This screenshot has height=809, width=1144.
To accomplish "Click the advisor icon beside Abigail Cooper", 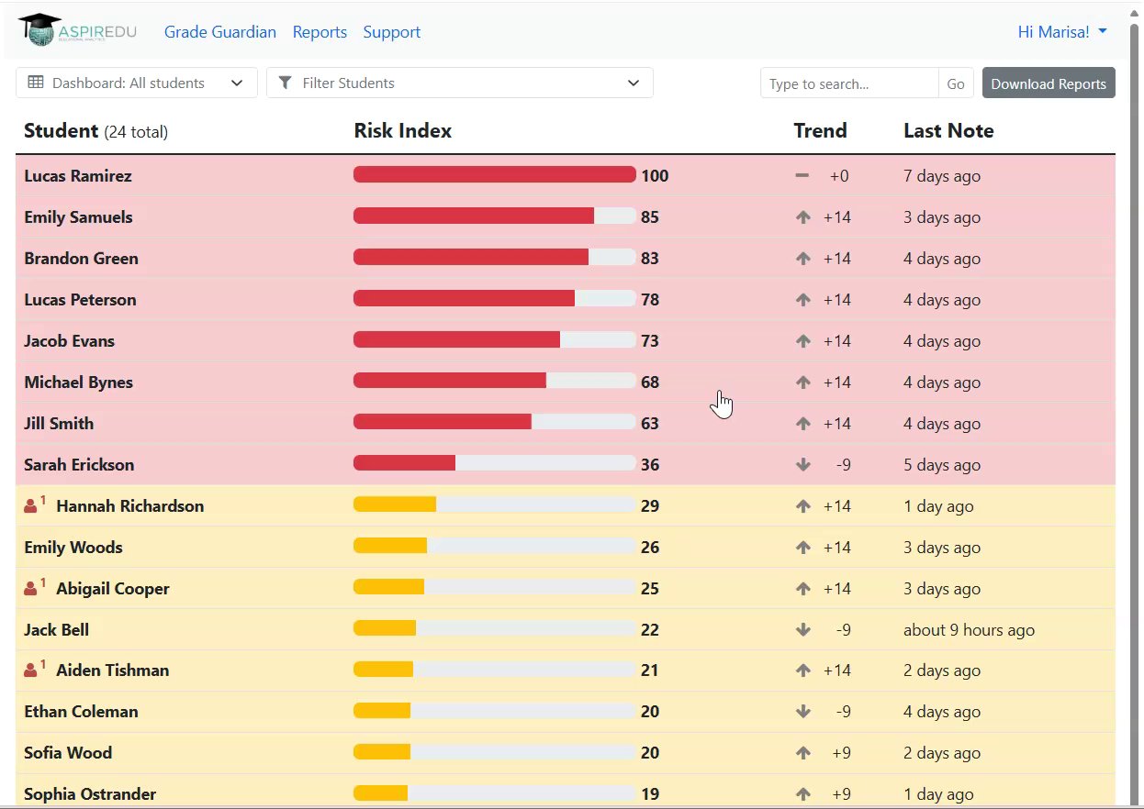I will [31, 588].
